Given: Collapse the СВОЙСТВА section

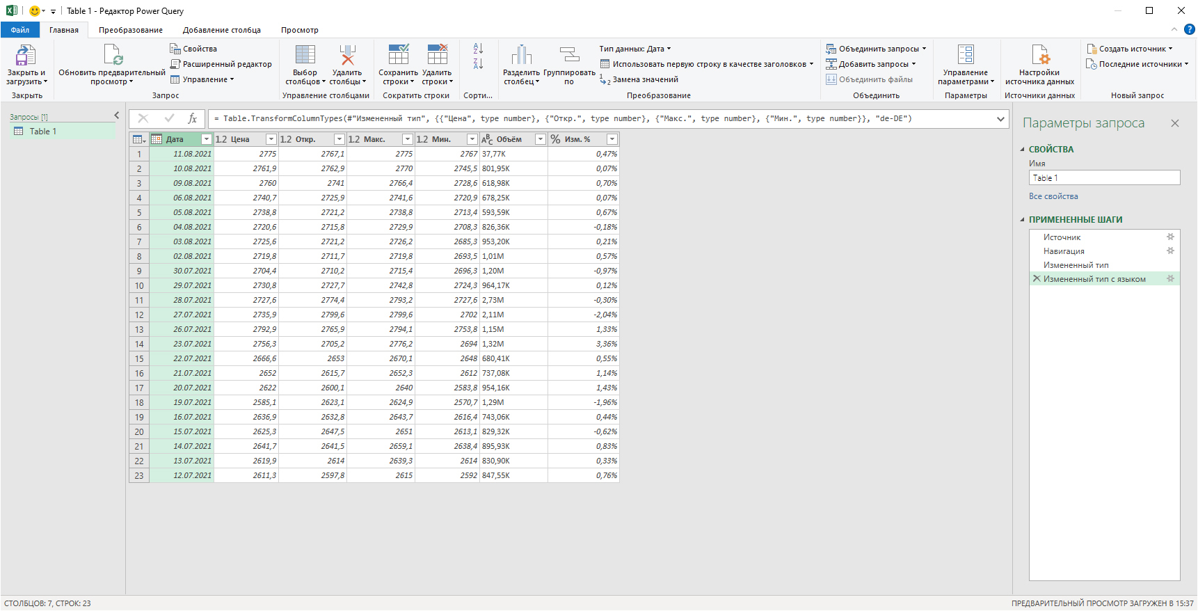Looking at the screenshot, I should tap(1023, 150).
